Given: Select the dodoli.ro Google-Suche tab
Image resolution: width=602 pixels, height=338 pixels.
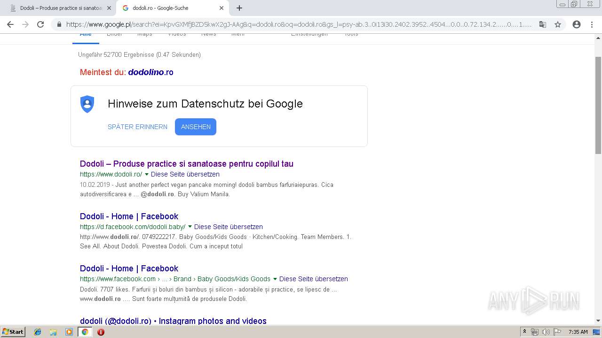Looking at the screenshot, I should pos(172,8).
